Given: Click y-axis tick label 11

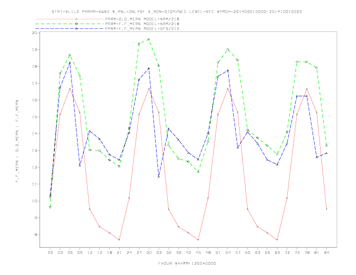Looking at the screenshot, I should (x=35, y=184).
